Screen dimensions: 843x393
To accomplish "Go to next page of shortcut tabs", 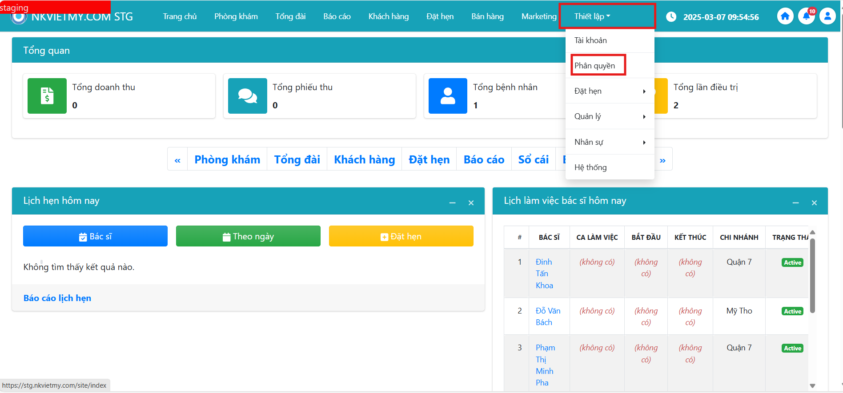I will tap(662, 160).
